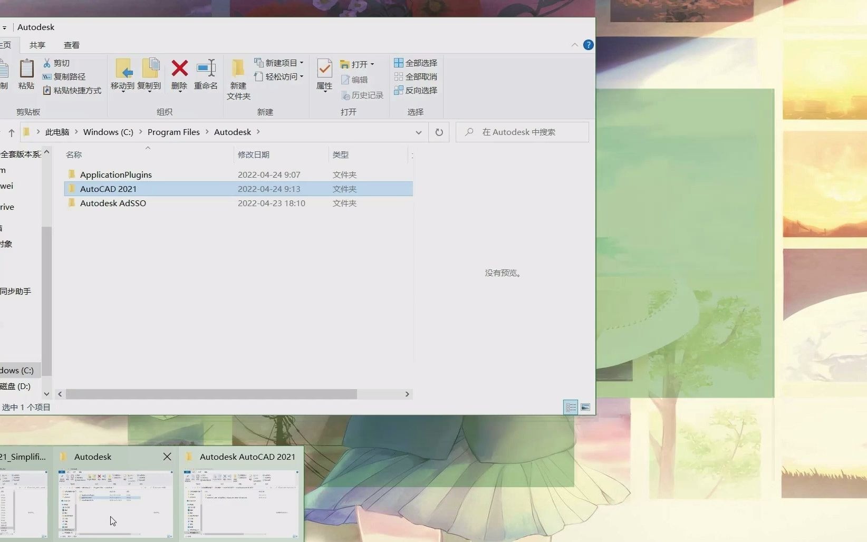Click the horizontal scrollbar of the file list
The image size is (867, 542).
pos(211,394)
